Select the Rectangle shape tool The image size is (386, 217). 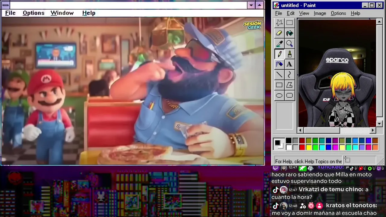[x=279, y=85]
